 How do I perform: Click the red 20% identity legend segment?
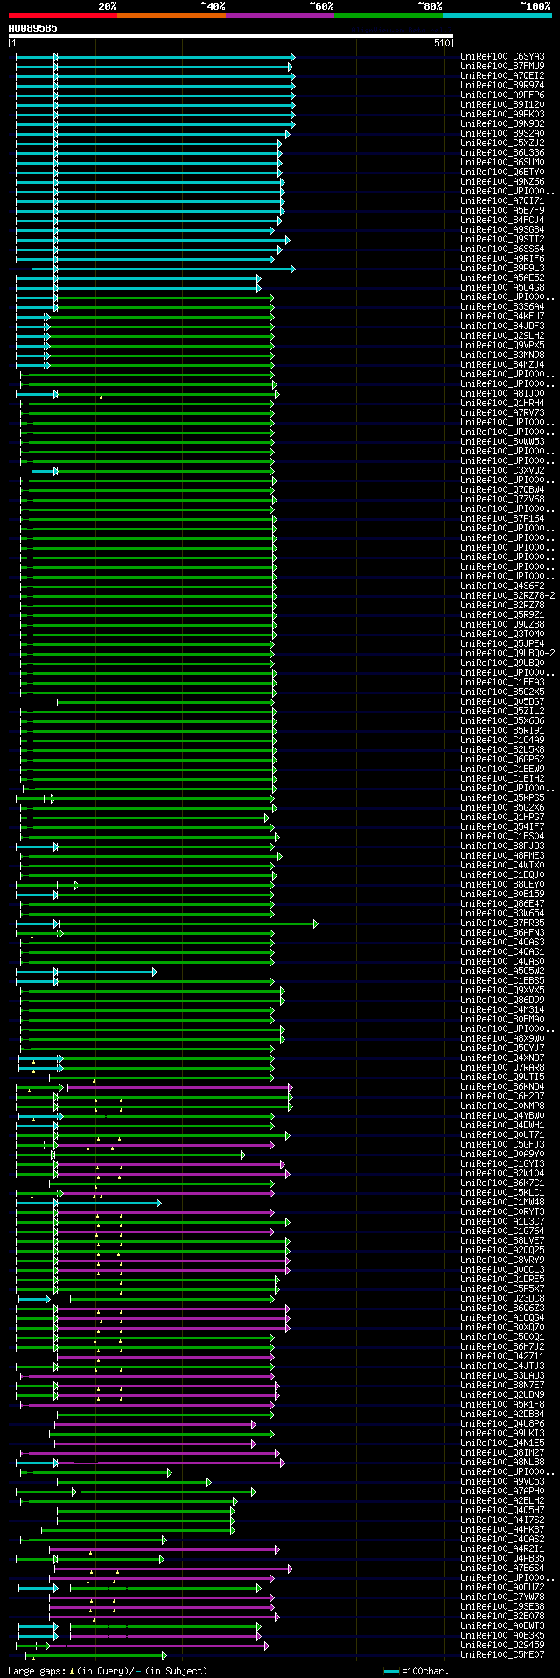point(63,16)
